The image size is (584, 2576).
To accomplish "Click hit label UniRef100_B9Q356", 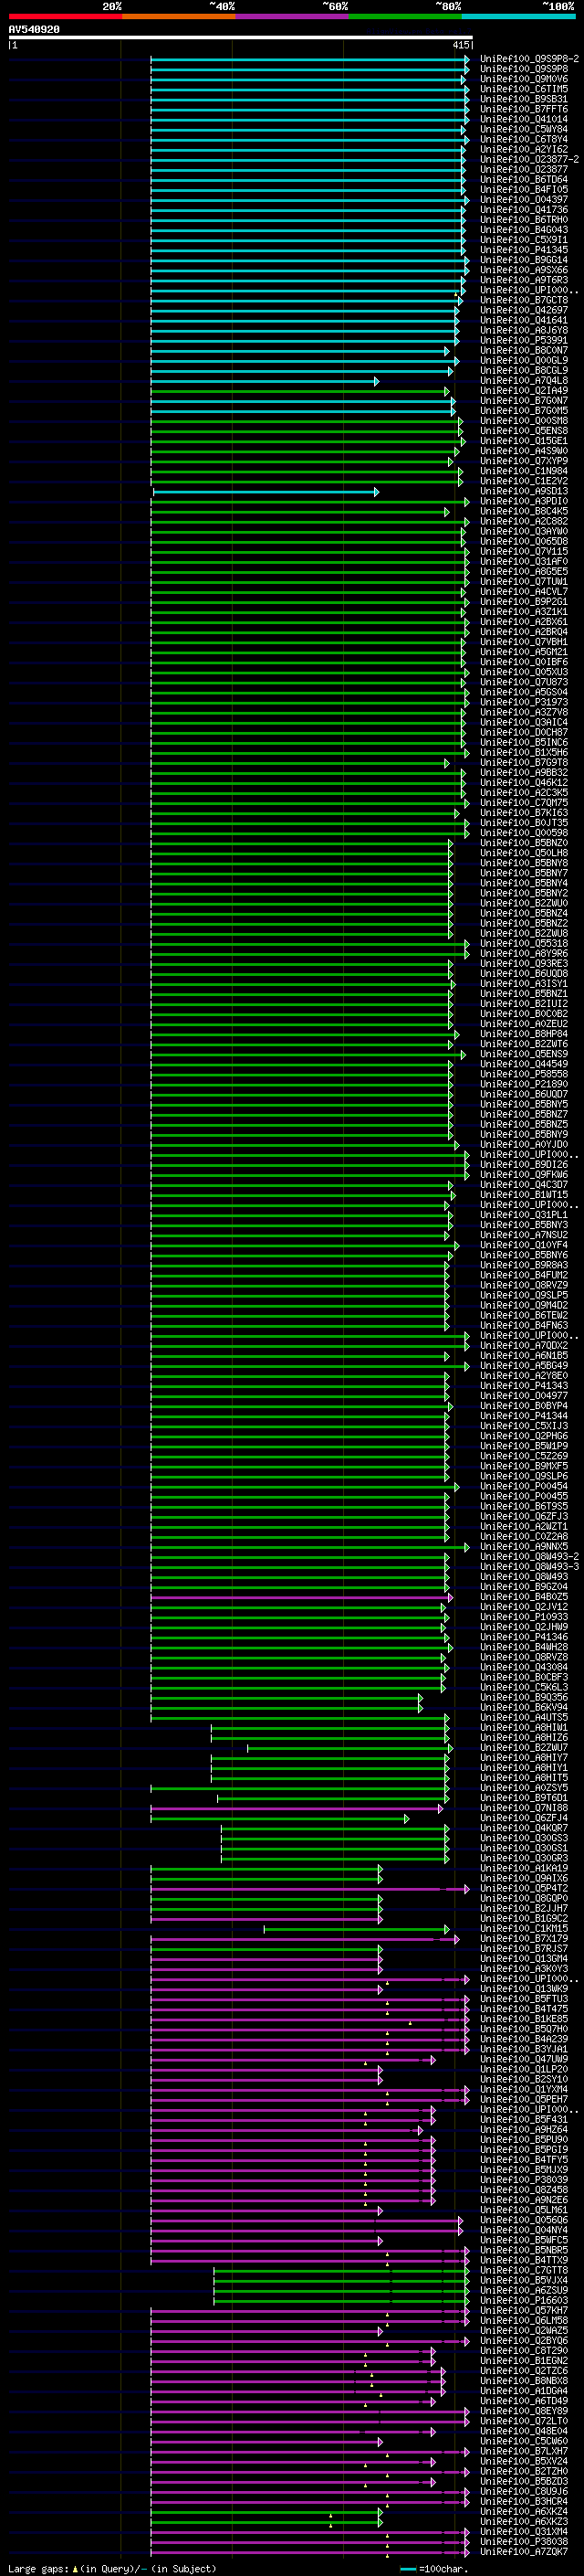I will [523, 1697].
